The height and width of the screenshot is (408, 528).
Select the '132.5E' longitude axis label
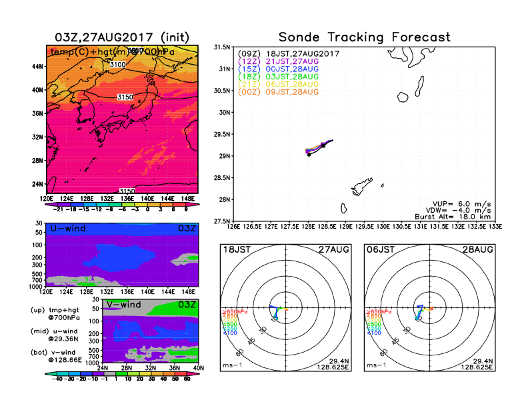pyautogui.click(x=477, y=227)
